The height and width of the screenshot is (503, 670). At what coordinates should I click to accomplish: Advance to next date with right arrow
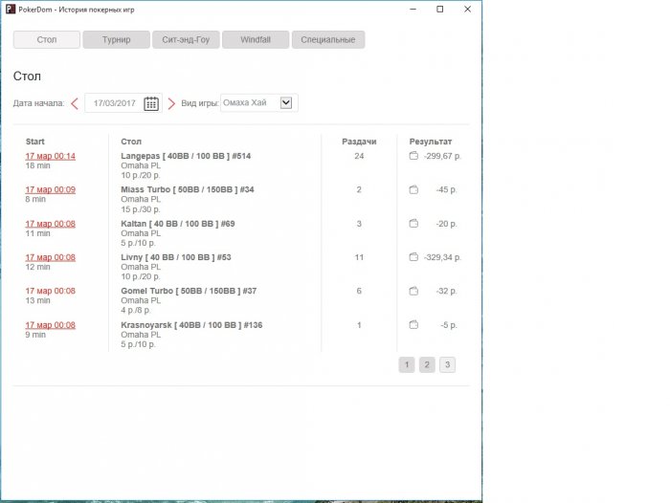171,103
